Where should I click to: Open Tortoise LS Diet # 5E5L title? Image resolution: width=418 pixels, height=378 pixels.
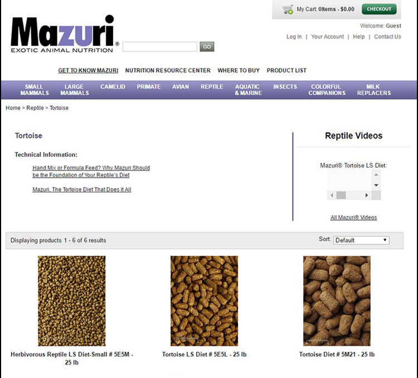point(204,355)
